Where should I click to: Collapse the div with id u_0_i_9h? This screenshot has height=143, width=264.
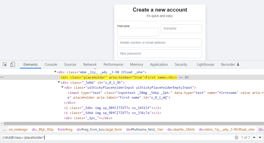coord(59,82)
